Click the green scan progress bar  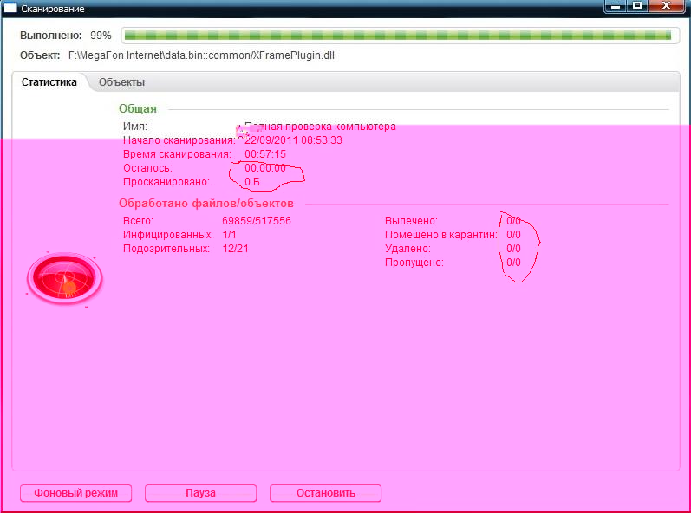(x=397, y=36)
